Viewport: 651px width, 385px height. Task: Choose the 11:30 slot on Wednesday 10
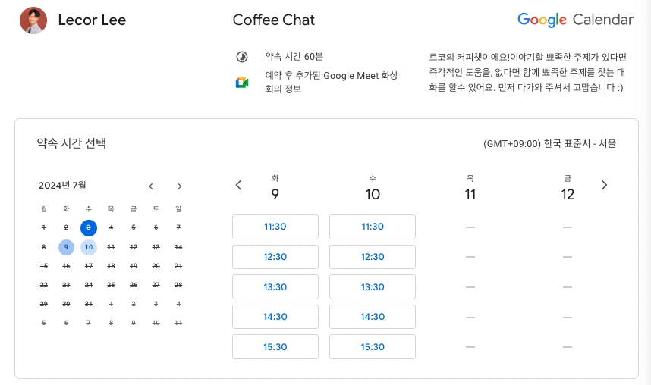[373, 227]
